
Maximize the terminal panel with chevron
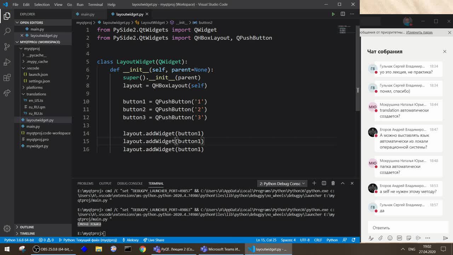343,183
